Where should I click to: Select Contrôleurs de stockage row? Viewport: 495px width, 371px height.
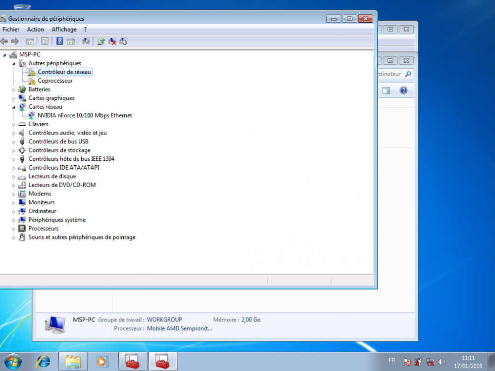(59, 150)
